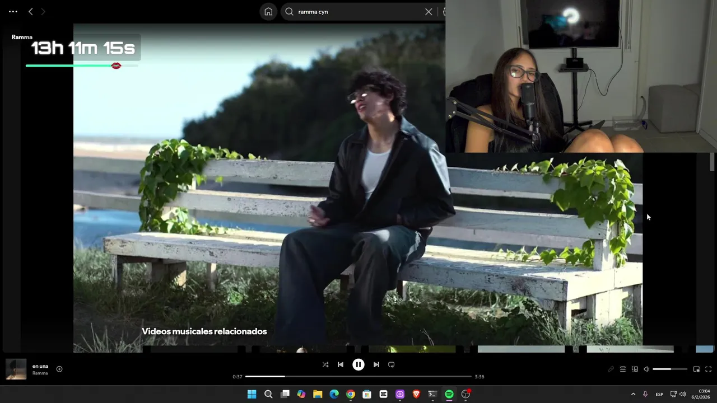Image resolution: width=717 pixels, height=403 pixels.
Task: Open Windows taskbar Search
Action: point(268,394)
